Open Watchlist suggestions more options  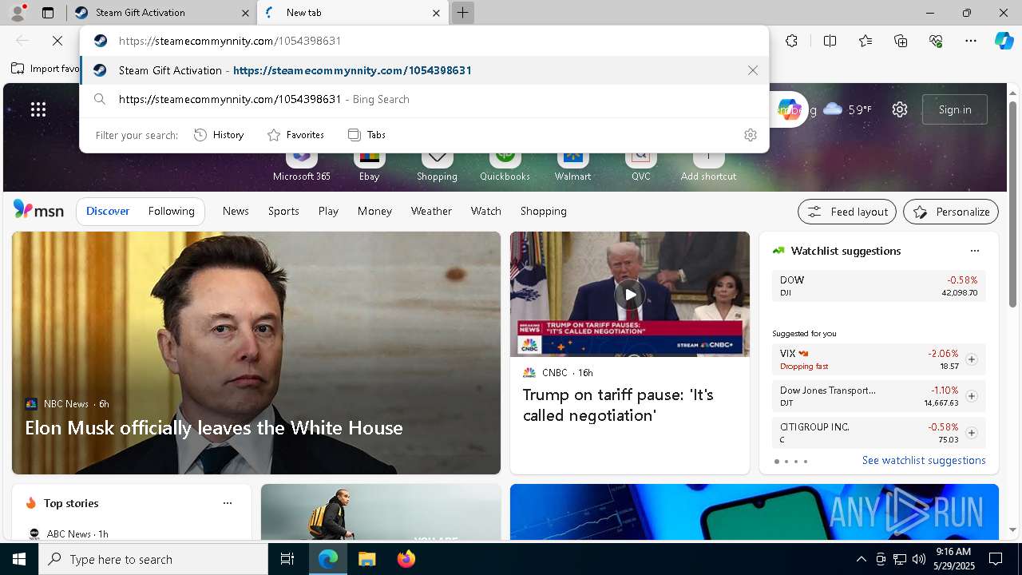974,251
